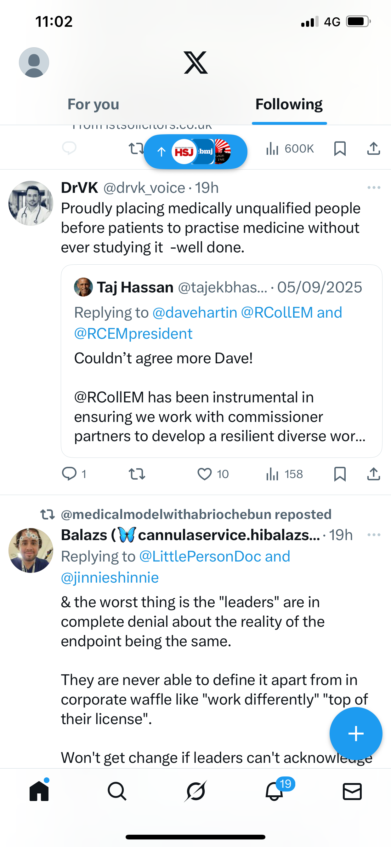Open Messages envelope icon

(x=352, y=791)
